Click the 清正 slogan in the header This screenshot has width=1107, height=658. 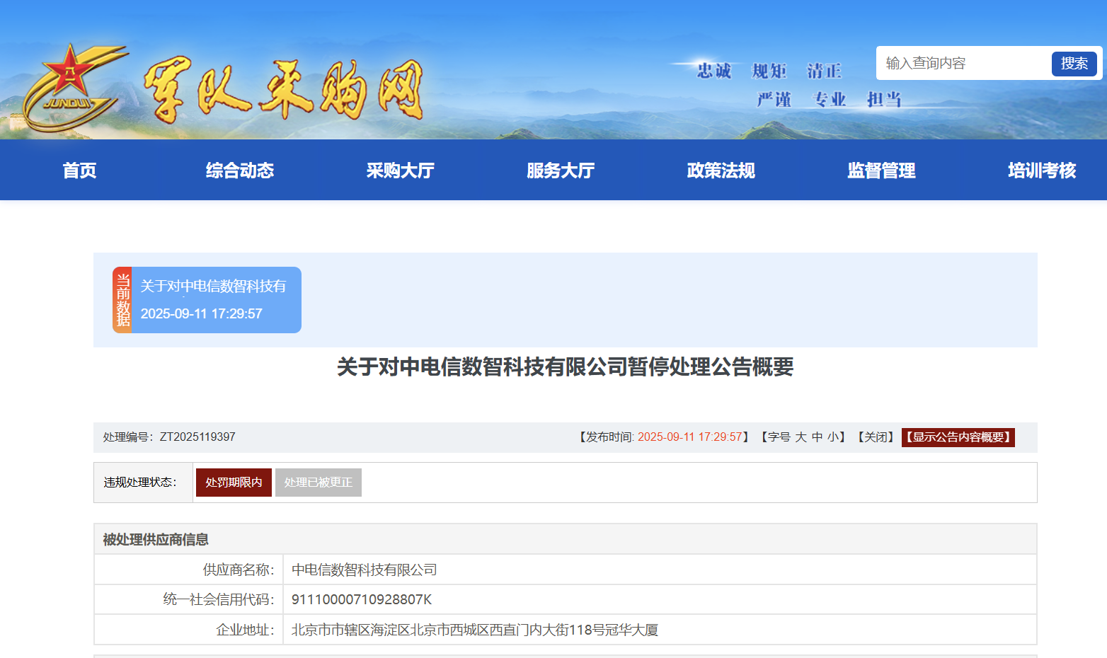click(x=825, y=71)
